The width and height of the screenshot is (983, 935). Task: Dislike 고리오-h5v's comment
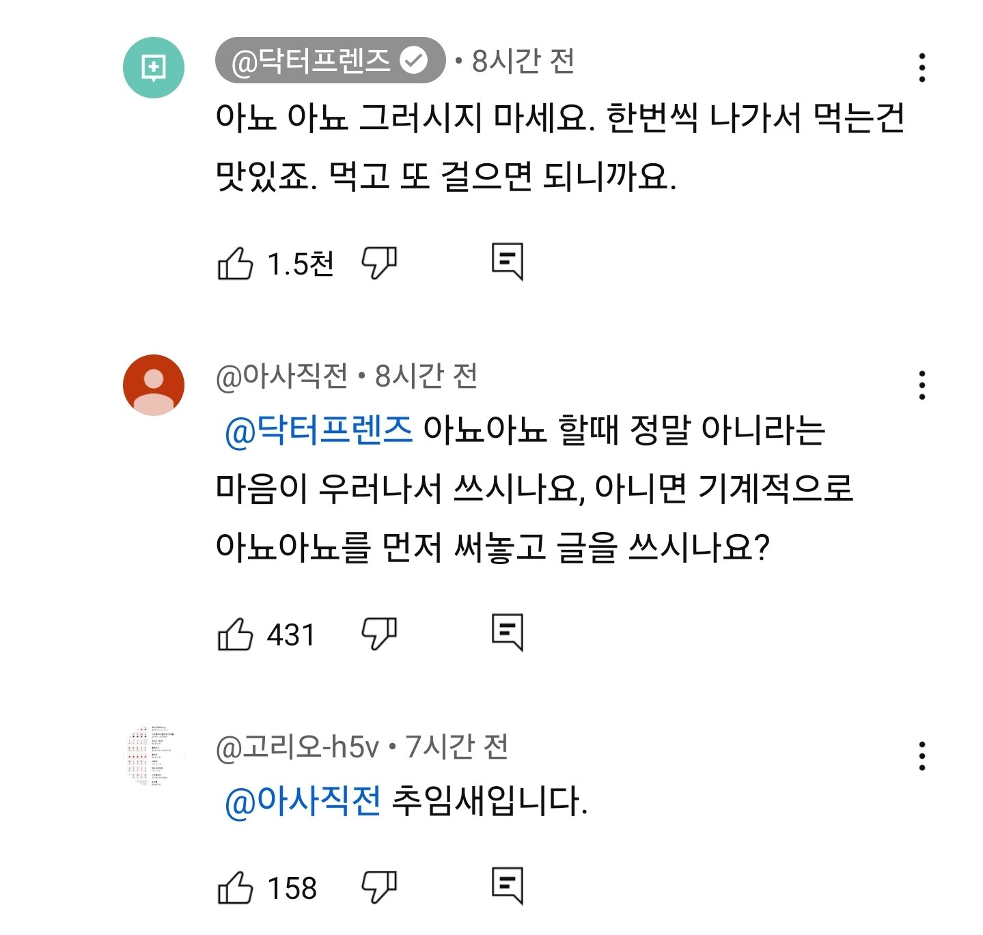click(380, 888)
